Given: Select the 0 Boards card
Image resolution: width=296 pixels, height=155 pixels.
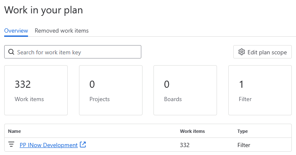Looking at the screenshot, I should pyautogui.click(x=185, y=90).
